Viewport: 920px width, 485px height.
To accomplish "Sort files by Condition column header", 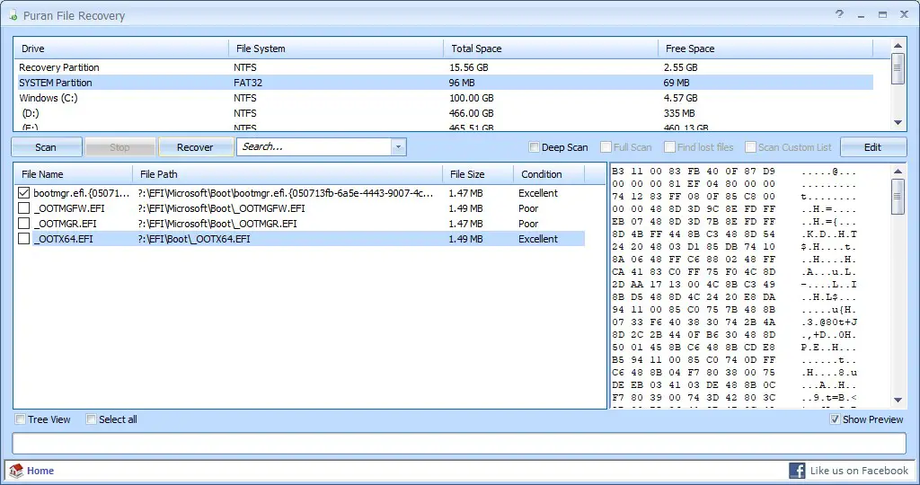I will 549,174.
